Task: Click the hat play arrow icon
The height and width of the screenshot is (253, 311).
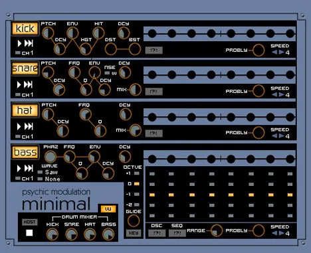Action: coord(19,126)
